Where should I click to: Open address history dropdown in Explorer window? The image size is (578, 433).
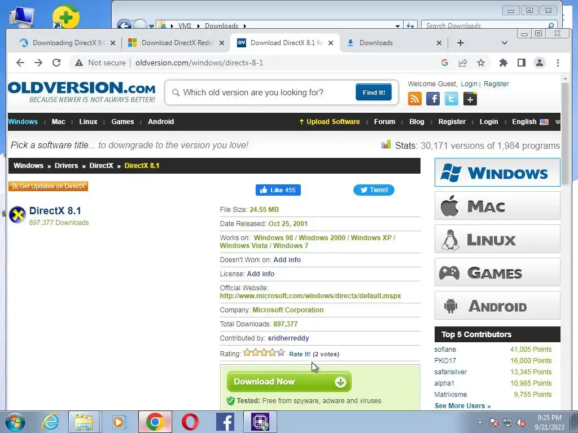pos(397,26)
